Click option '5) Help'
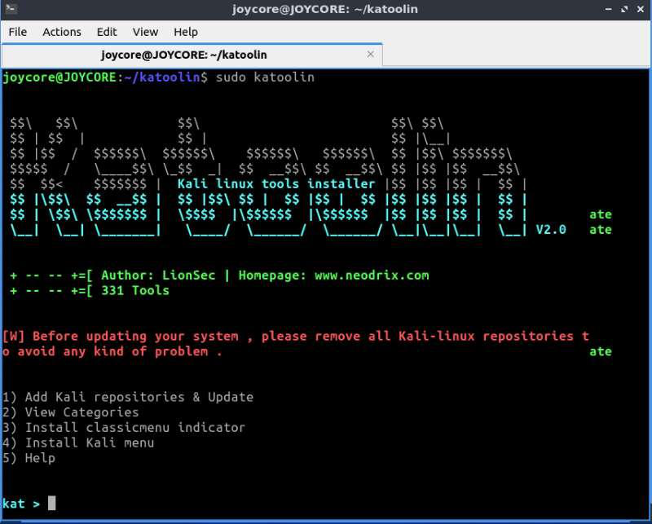The image size is (652, 524). (29, 458)
